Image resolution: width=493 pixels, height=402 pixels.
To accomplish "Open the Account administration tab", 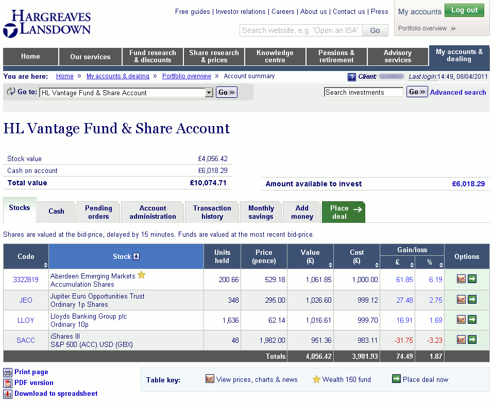I will [x=152, y=212].
